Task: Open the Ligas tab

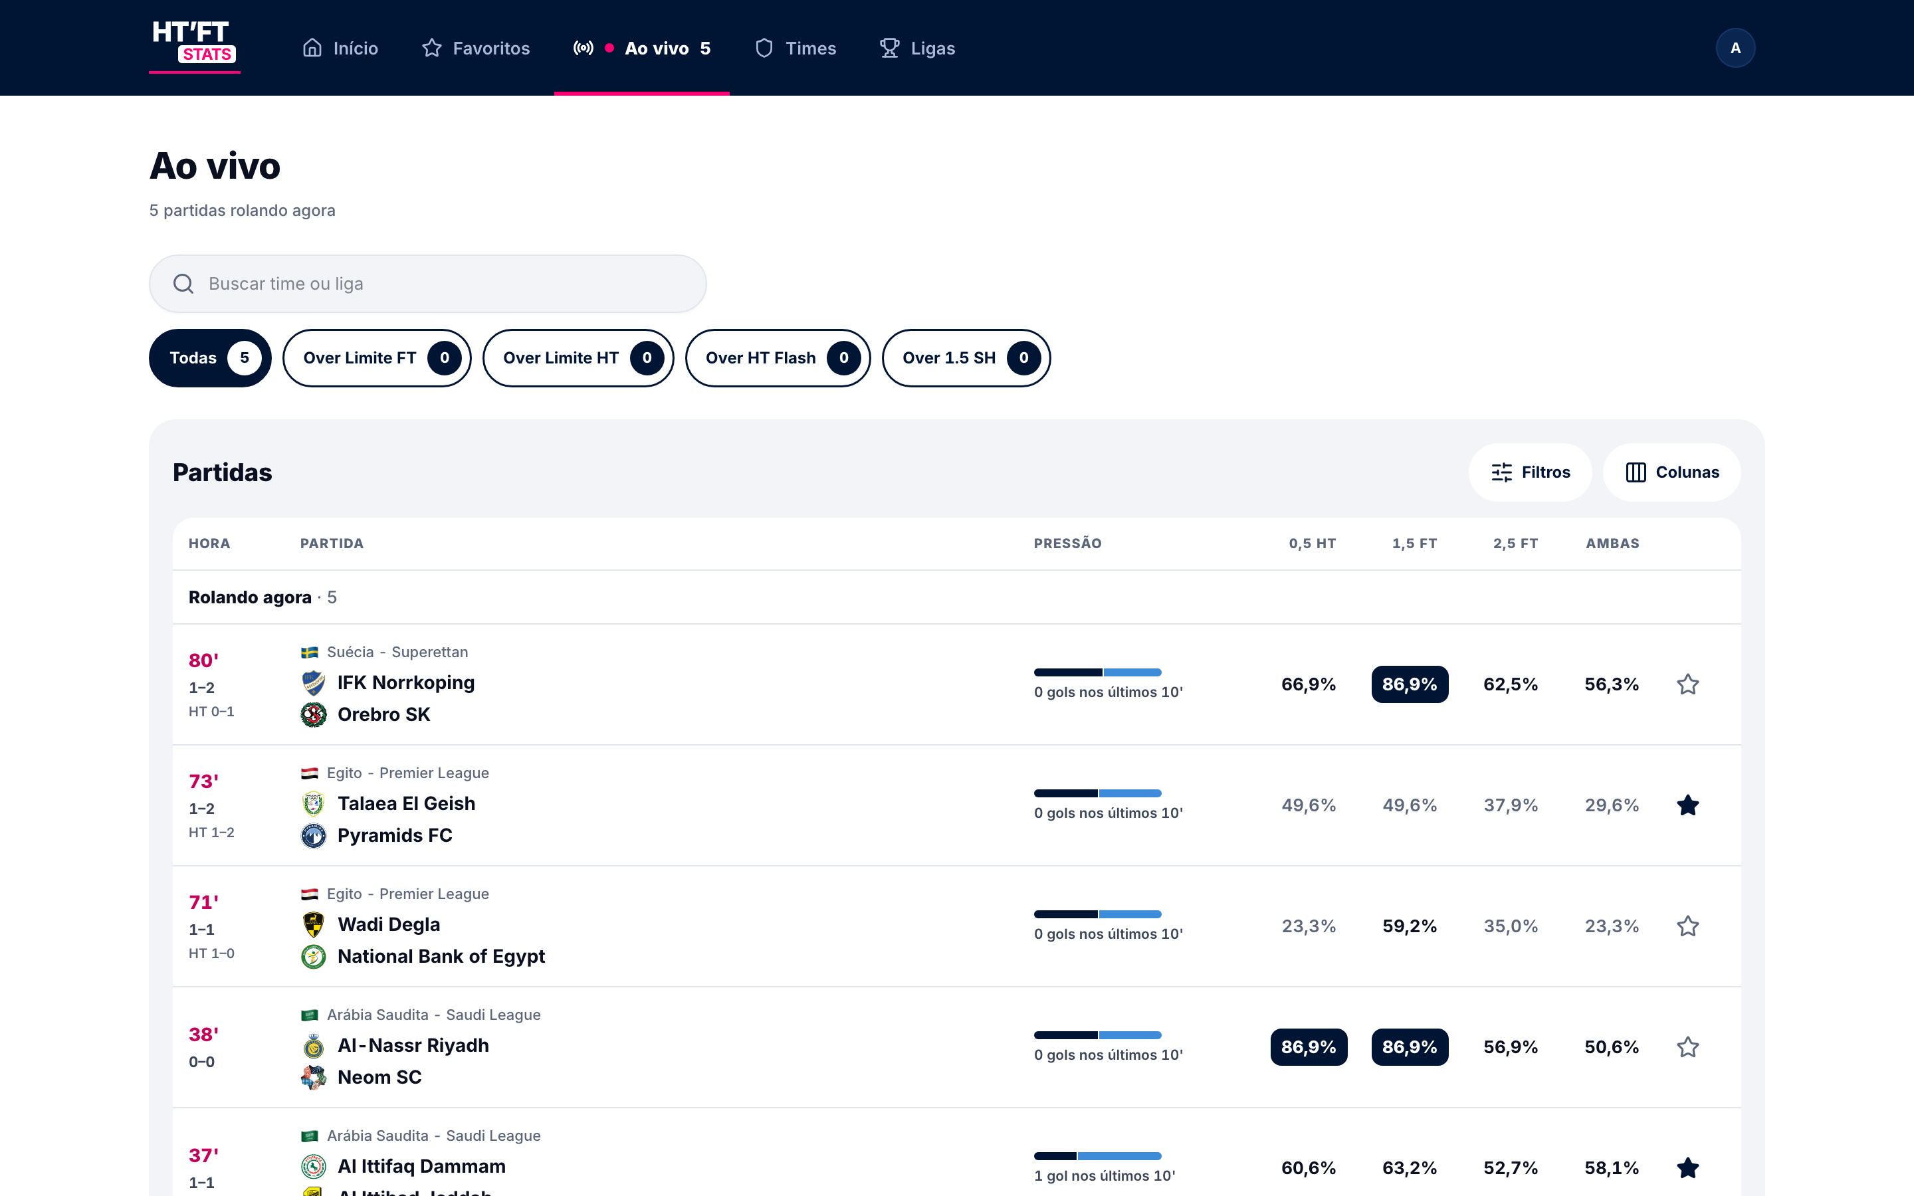Action: click(x=917, y=49)
